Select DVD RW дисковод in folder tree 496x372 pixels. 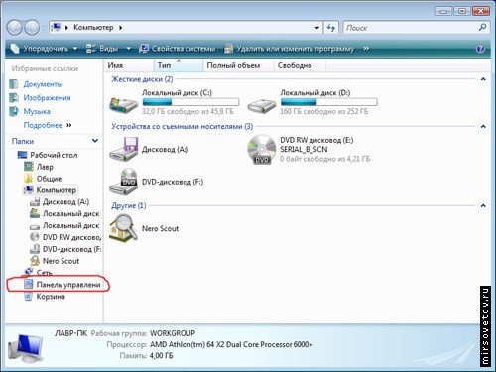[65, 237]
